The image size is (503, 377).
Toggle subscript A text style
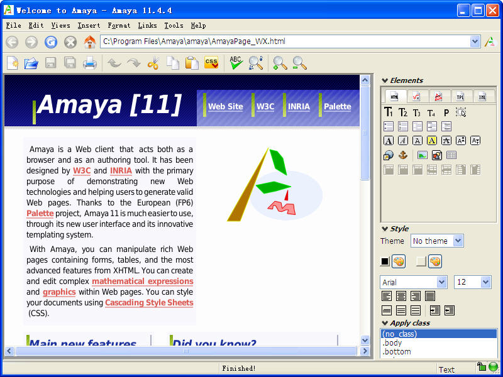[x=475, y=141]
